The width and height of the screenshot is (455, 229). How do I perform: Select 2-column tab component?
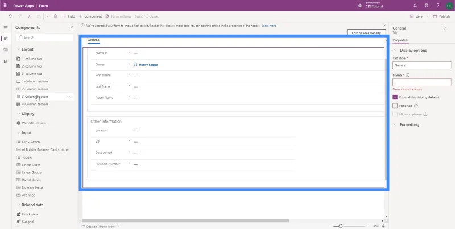click(x=30, y=66)
